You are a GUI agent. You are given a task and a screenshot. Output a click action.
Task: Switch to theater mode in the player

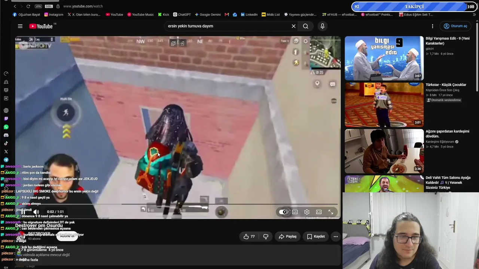click(319, 212)
